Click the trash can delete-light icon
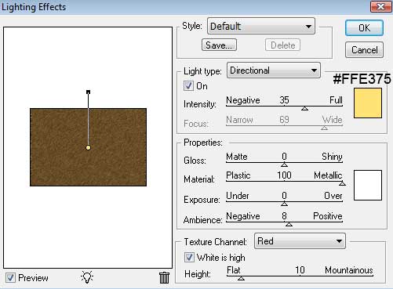The image size is (393, 289). click(164, 277)
